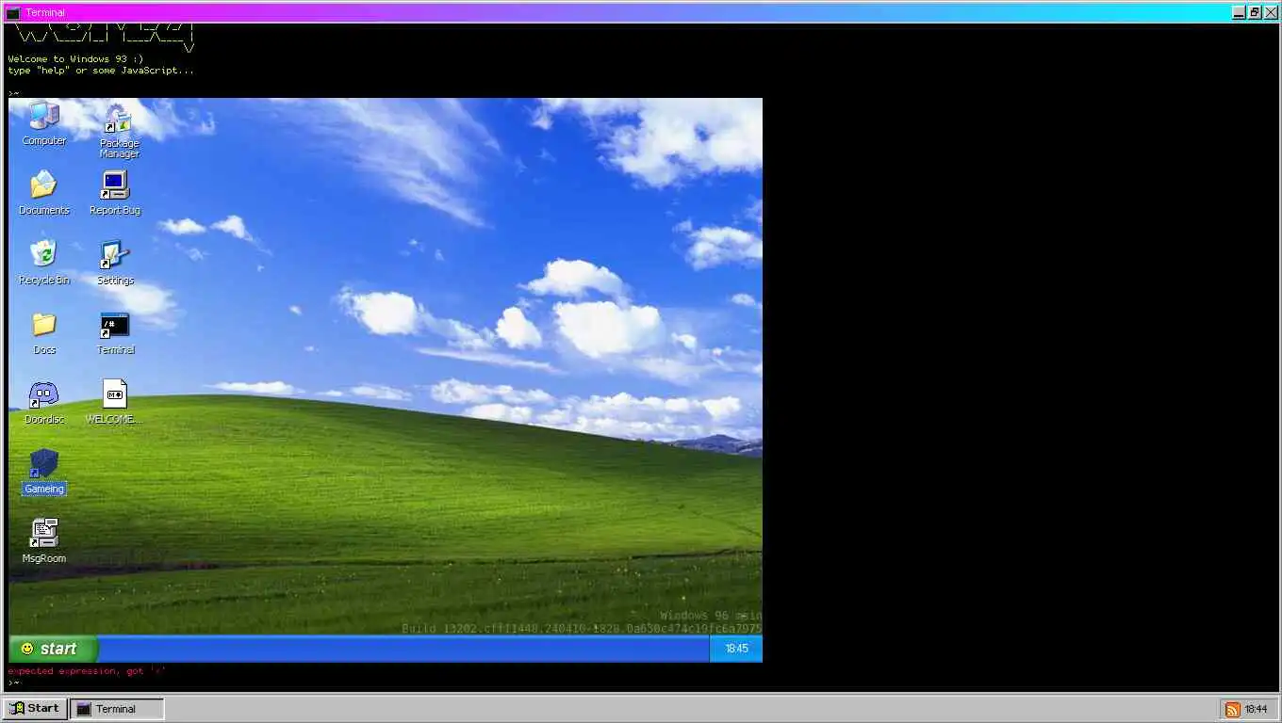The height and width of the screenshot is (723, 1282).
Task: Launch the Terminal desktop shortcut
Action: (115, 332)
